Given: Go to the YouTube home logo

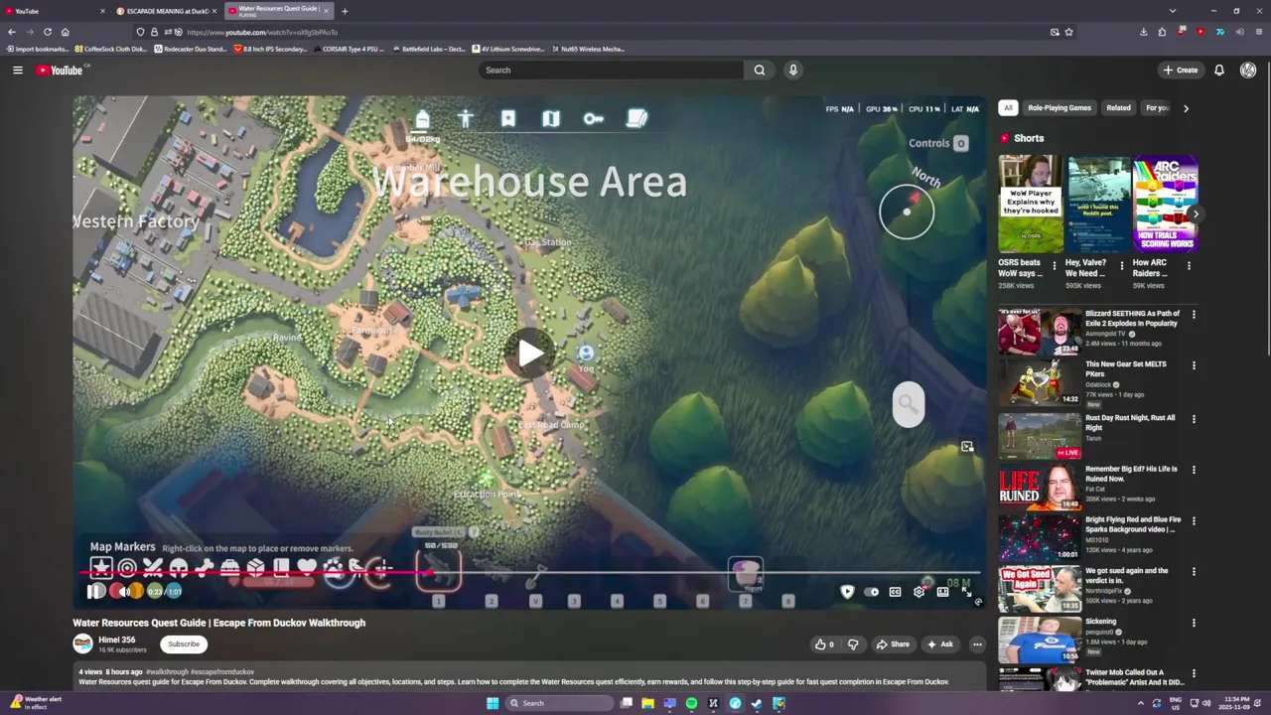Looking at the screenshot, I should (x=62, y=70).
